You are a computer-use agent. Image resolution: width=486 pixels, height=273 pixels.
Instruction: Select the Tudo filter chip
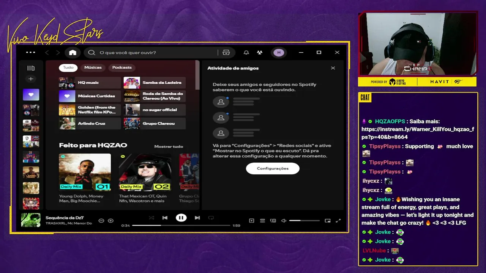pos(68,67)
